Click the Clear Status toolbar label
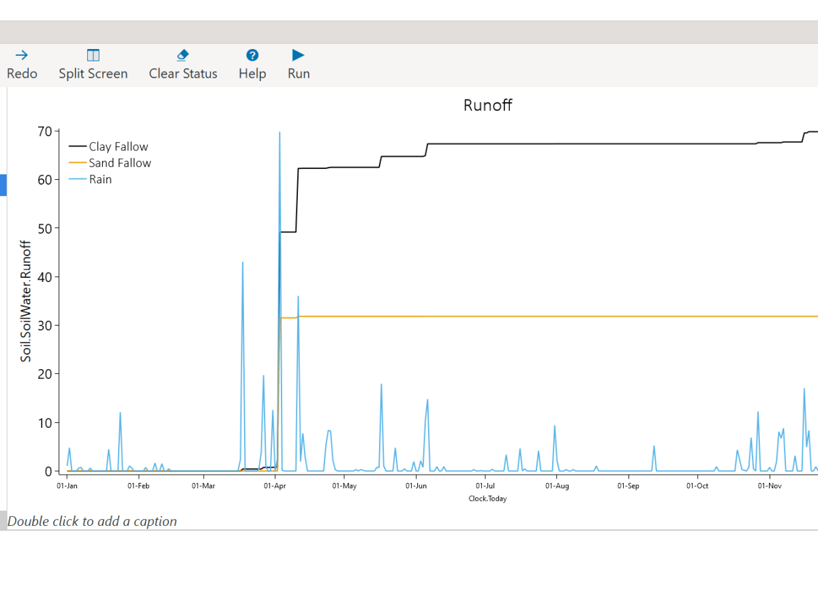The image size is (818, 613). 183,74
